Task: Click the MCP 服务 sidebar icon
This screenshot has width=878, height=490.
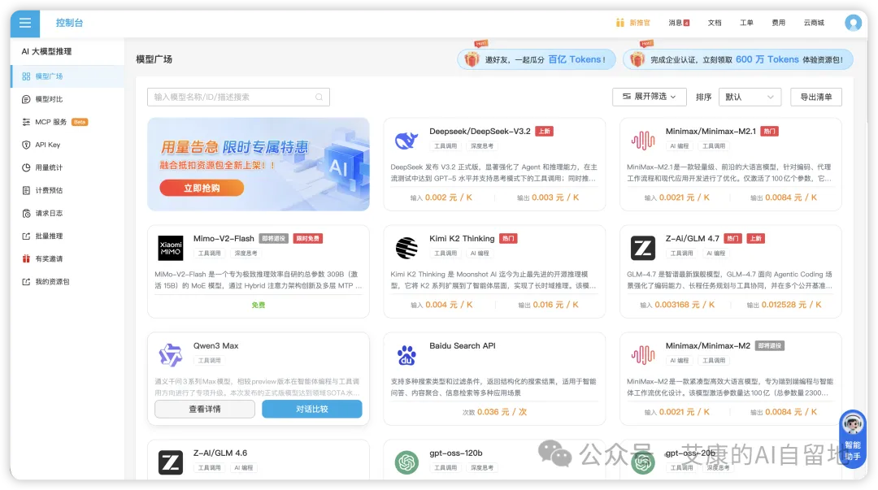Action: pos(26,122)
